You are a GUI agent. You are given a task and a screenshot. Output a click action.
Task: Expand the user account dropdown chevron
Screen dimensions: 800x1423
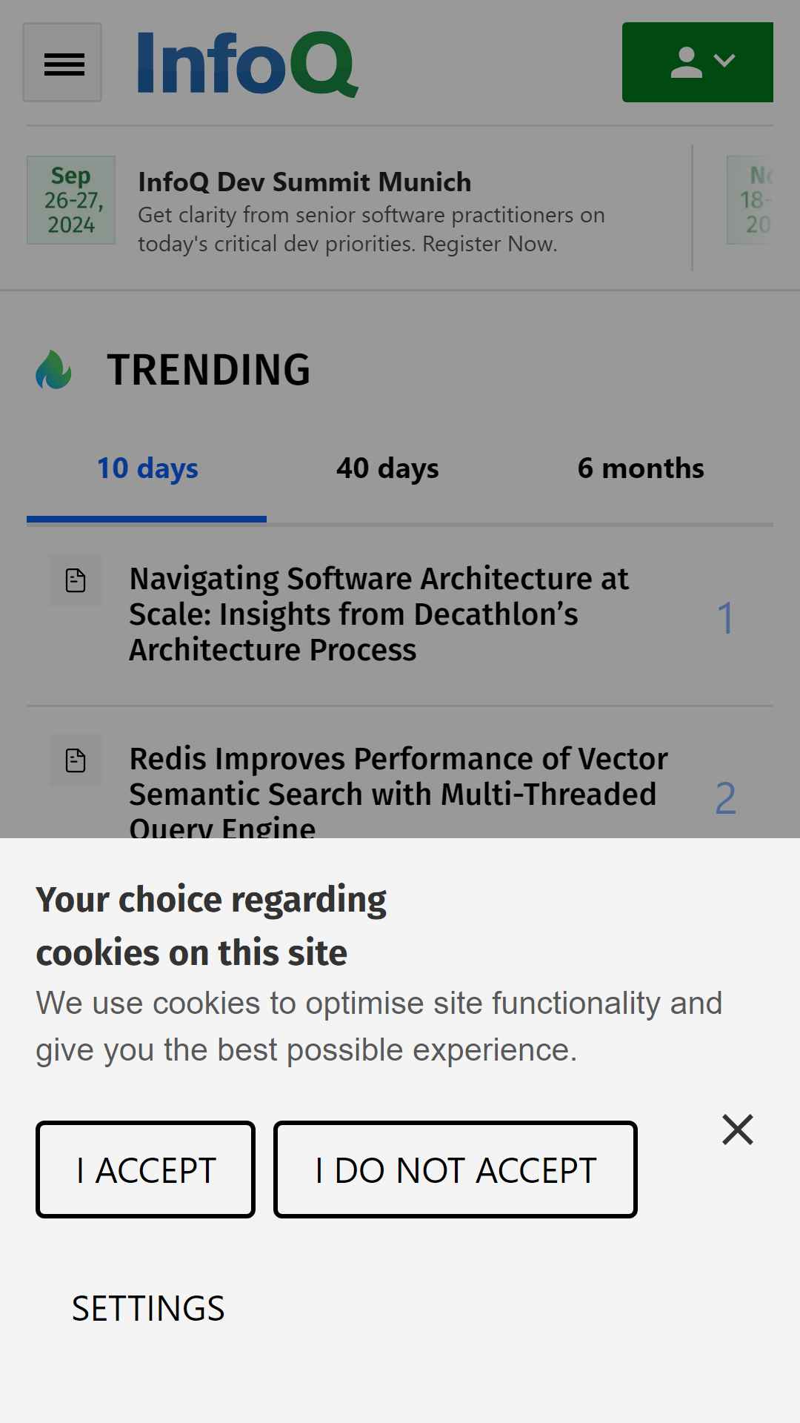(724, 60)
